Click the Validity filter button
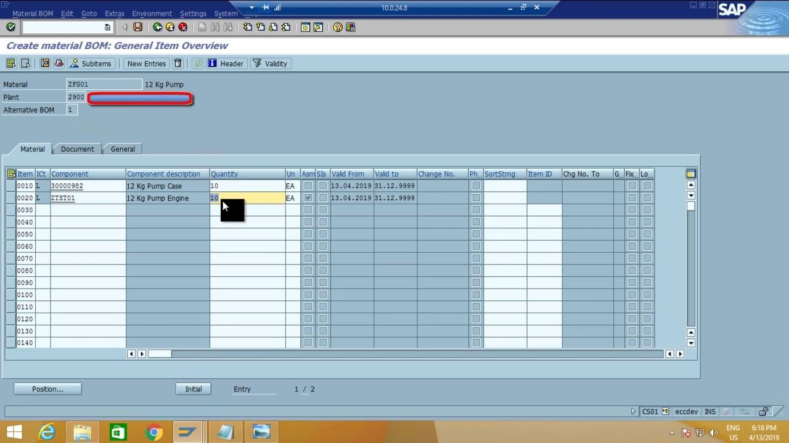The image size is (789, 443). click(270, 63)
